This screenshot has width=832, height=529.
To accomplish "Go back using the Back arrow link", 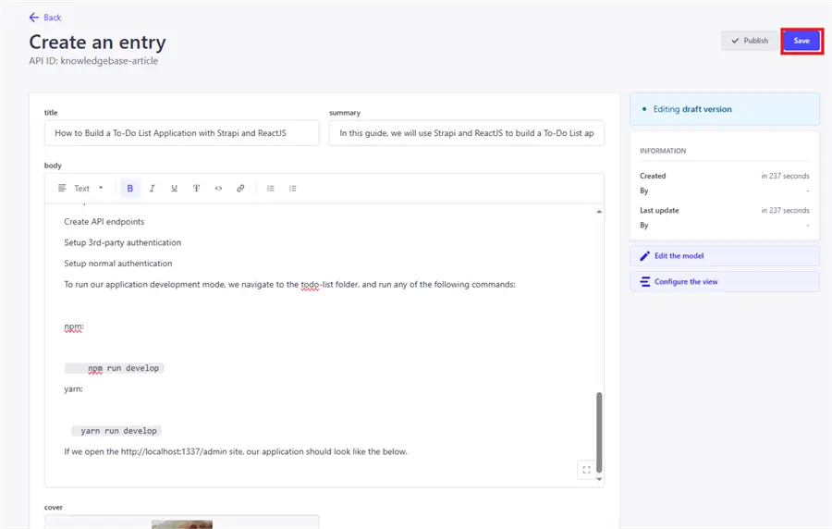I will point(45,18).
